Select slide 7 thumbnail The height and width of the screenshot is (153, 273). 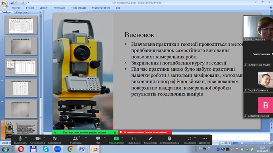[21, 67]
